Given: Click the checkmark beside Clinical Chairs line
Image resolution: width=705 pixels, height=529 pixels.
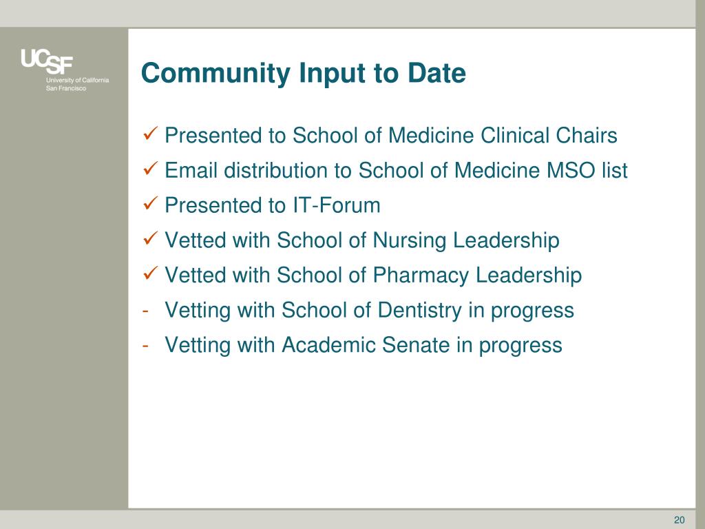Looking at the screenshot, I should tap(150, 134).
